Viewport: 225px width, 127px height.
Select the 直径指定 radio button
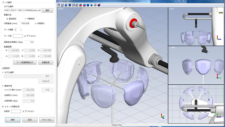7,19
